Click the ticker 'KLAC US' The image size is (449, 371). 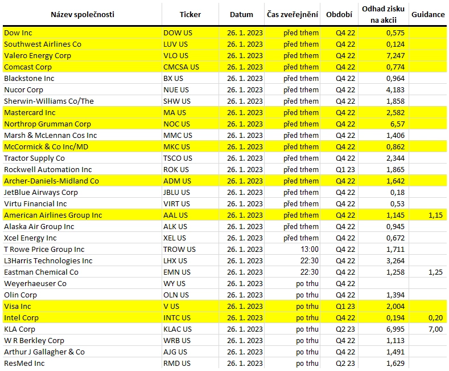tap(178, 329)
